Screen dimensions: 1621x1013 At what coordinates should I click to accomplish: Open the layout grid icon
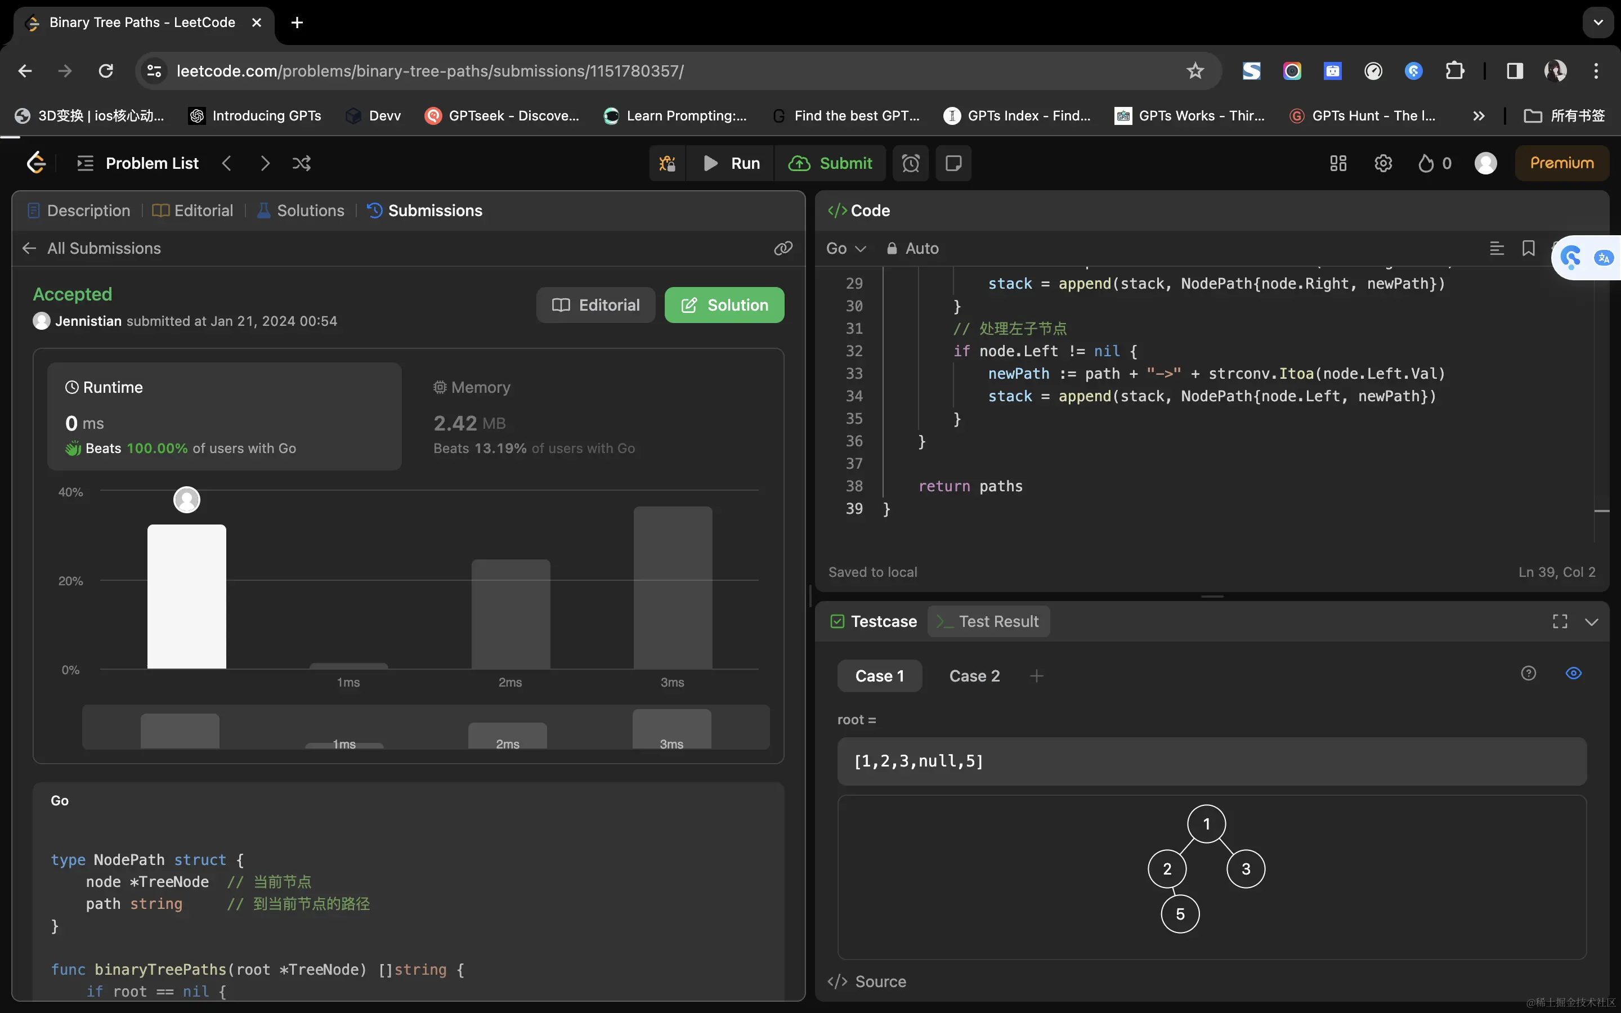[1338, 163]
